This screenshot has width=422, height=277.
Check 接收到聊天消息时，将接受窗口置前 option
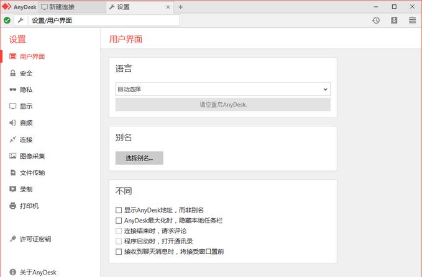click(119, 252)
